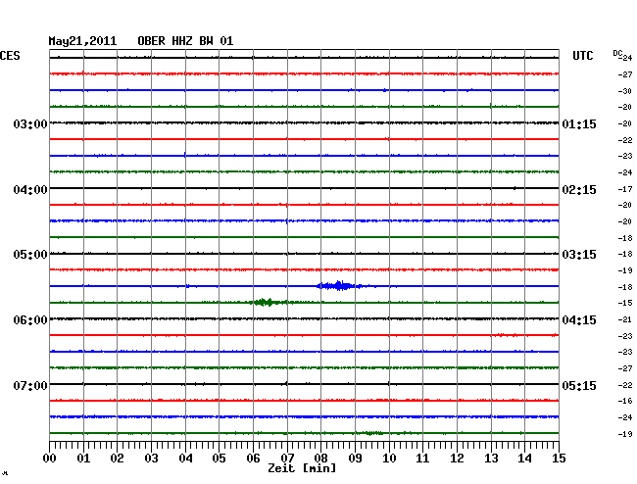Click minute tick label 07 on axis
The image size is (637, 484).
click(287, 459)
